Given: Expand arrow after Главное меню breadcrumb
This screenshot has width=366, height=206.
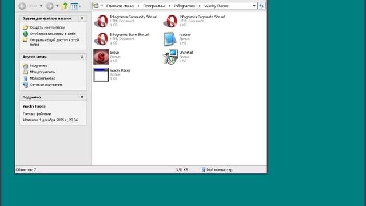Looking at the screenshot, I should tap(138, 6).
